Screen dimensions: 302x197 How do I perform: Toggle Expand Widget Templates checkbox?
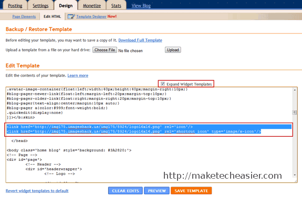163,84
